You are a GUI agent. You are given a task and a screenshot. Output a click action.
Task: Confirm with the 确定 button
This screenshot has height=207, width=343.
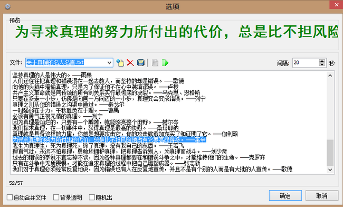point(285,195)
